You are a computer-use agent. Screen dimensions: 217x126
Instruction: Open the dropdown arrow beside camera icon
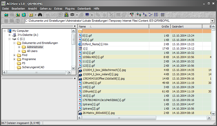[77, 15]
